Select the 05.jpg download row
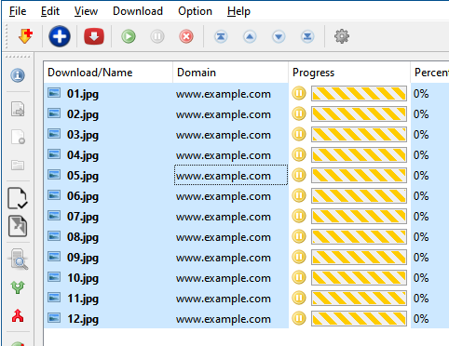Viewport: 449px width, 346px height. tap(247, 175)
